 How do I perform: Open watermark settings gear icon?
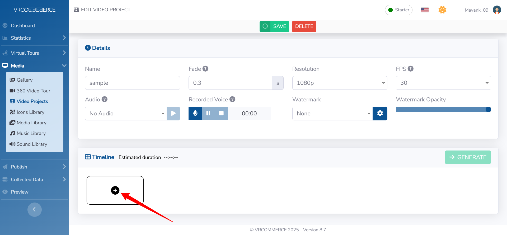(380, 114)
